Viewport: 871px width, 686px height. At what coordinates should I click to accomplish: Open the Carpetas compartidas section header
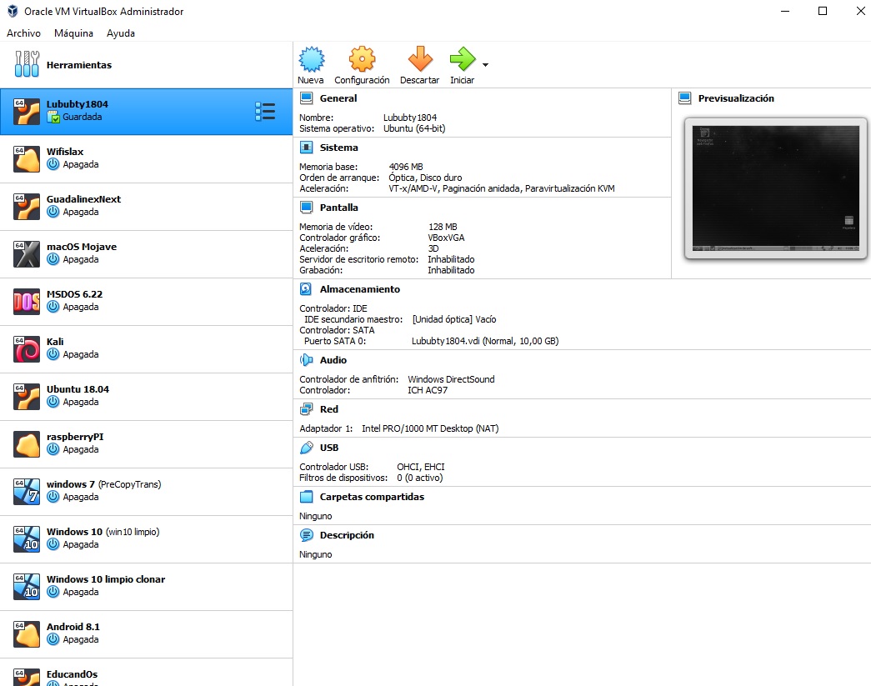372,497
